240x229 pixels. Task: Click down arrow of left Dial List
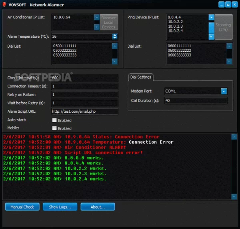point(115,61)
